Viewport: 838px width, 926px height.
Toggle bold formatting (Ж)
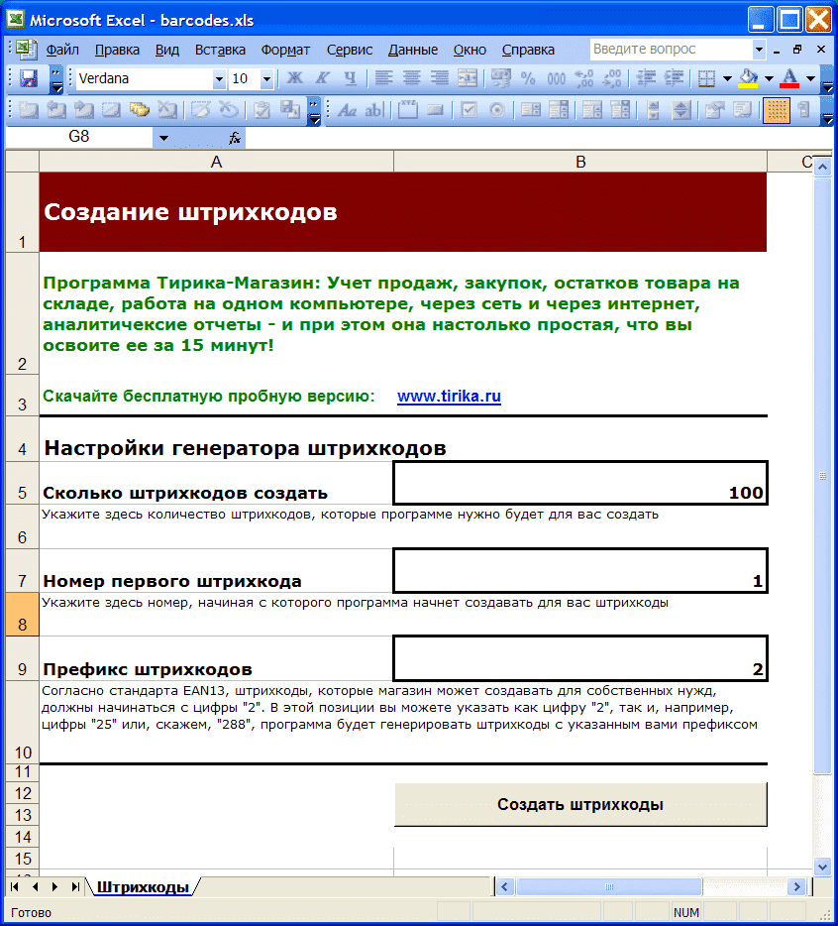coord(294,79)
